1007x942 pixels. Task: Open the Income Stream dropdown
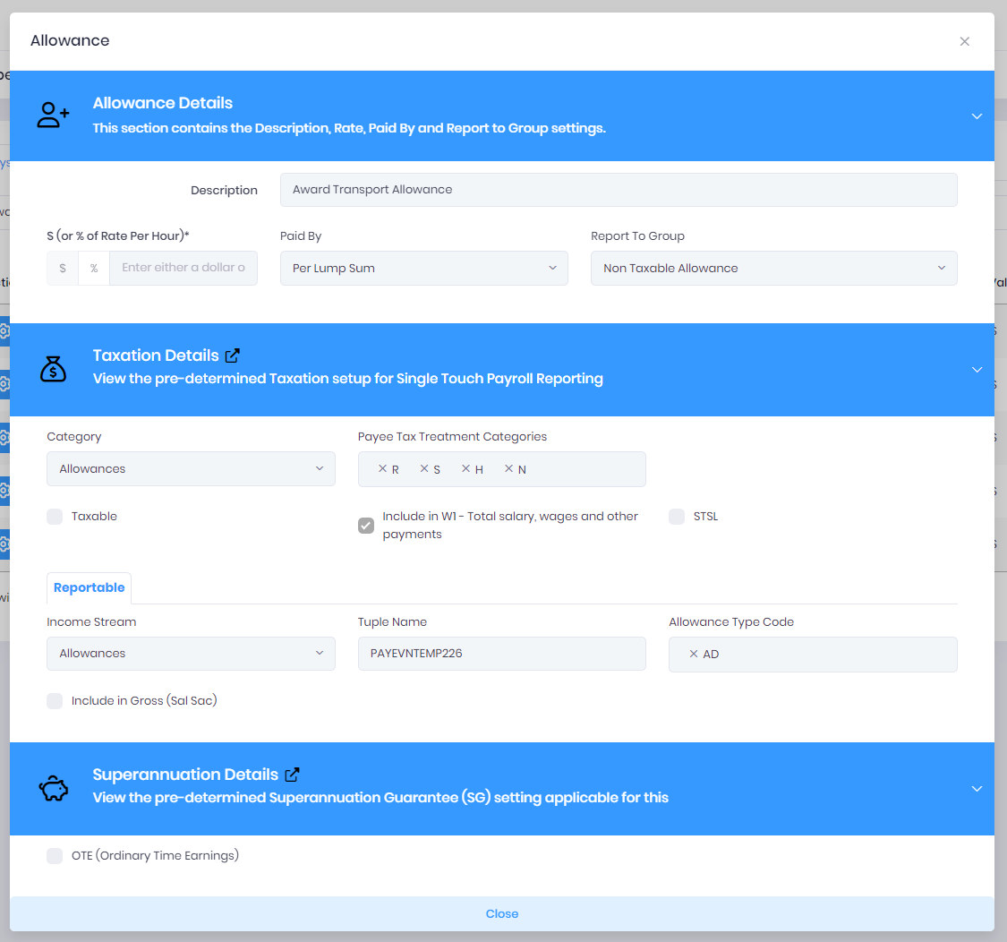pos(191,654)
